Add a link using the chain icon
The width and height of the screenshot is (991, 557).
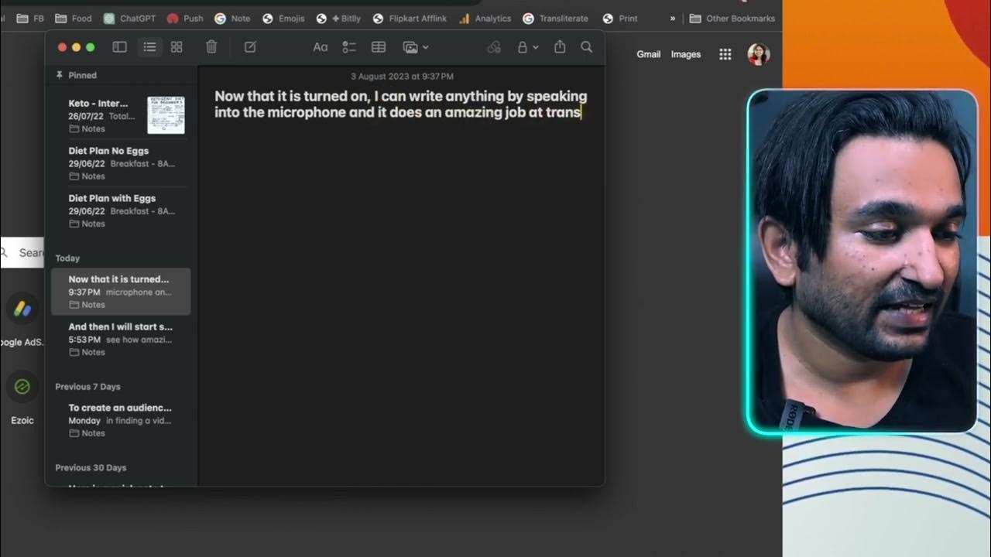tap(494, 47)
